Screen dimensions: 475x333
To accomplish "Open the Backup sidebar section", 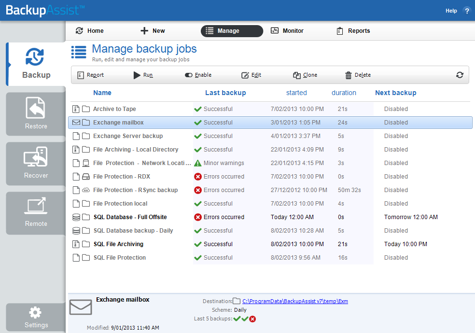I will [36, 64].
